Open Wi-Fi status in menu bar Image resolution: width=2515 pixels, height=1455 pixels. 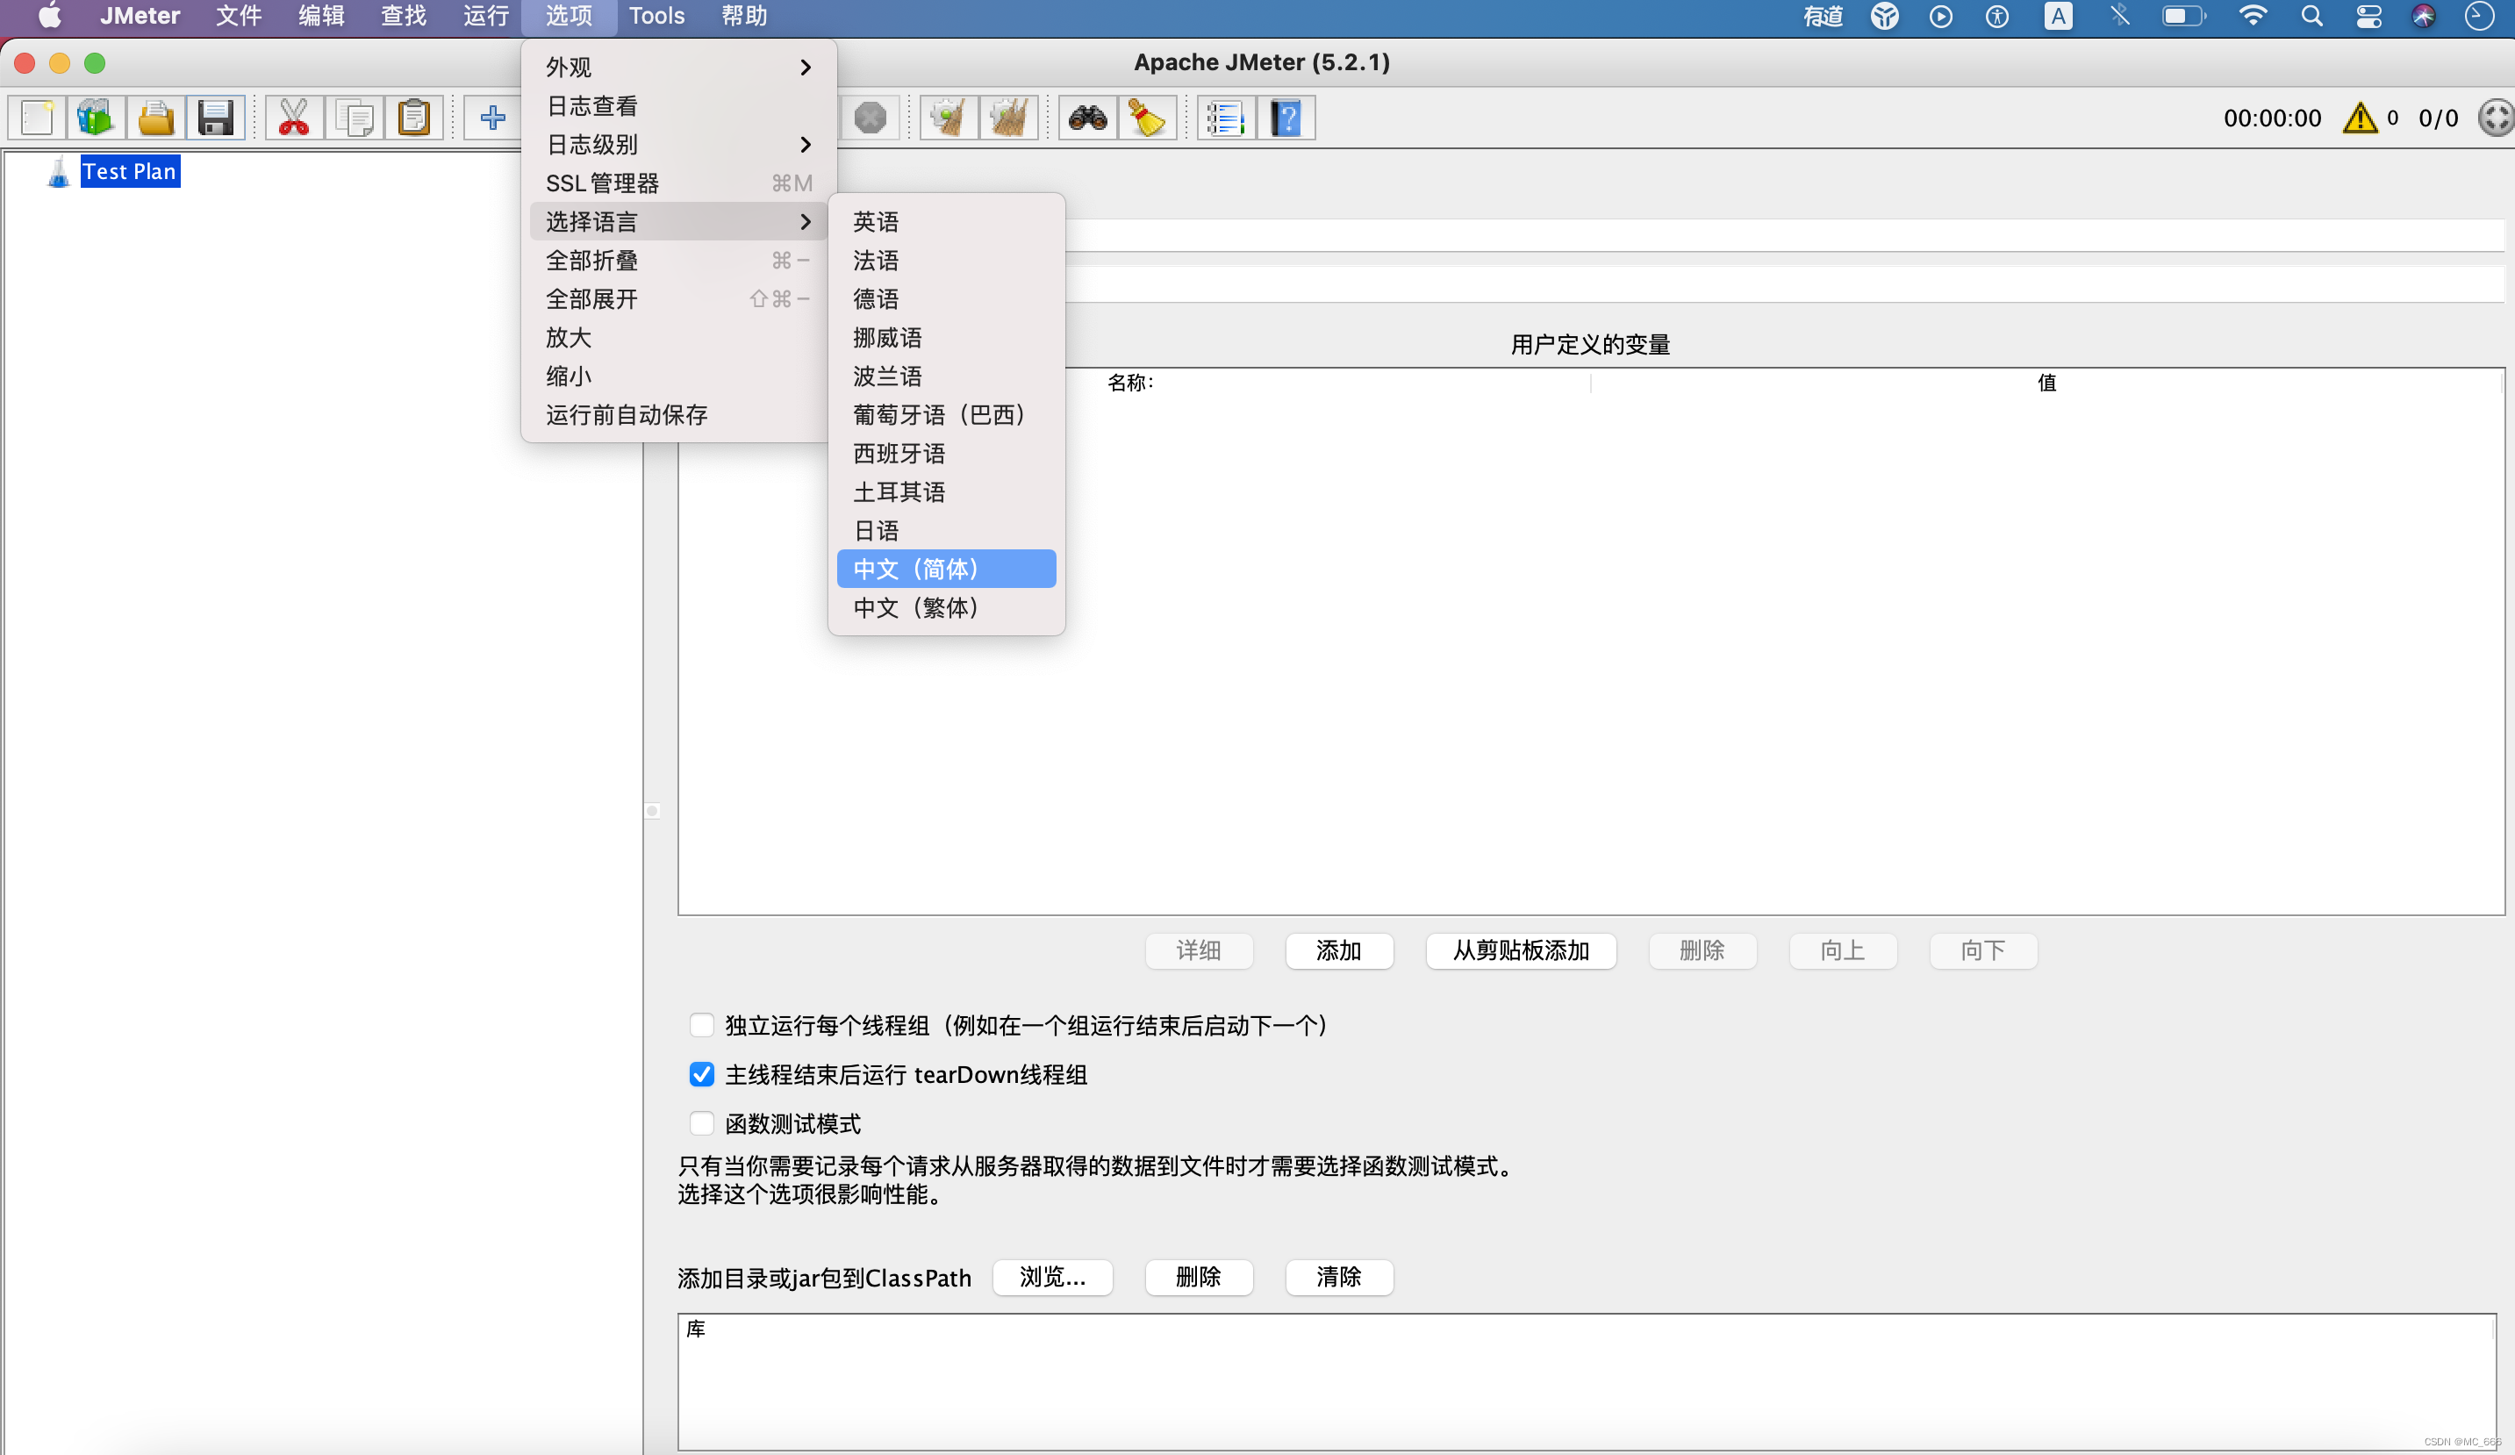pyautogui.click(x=2253, y=16)
